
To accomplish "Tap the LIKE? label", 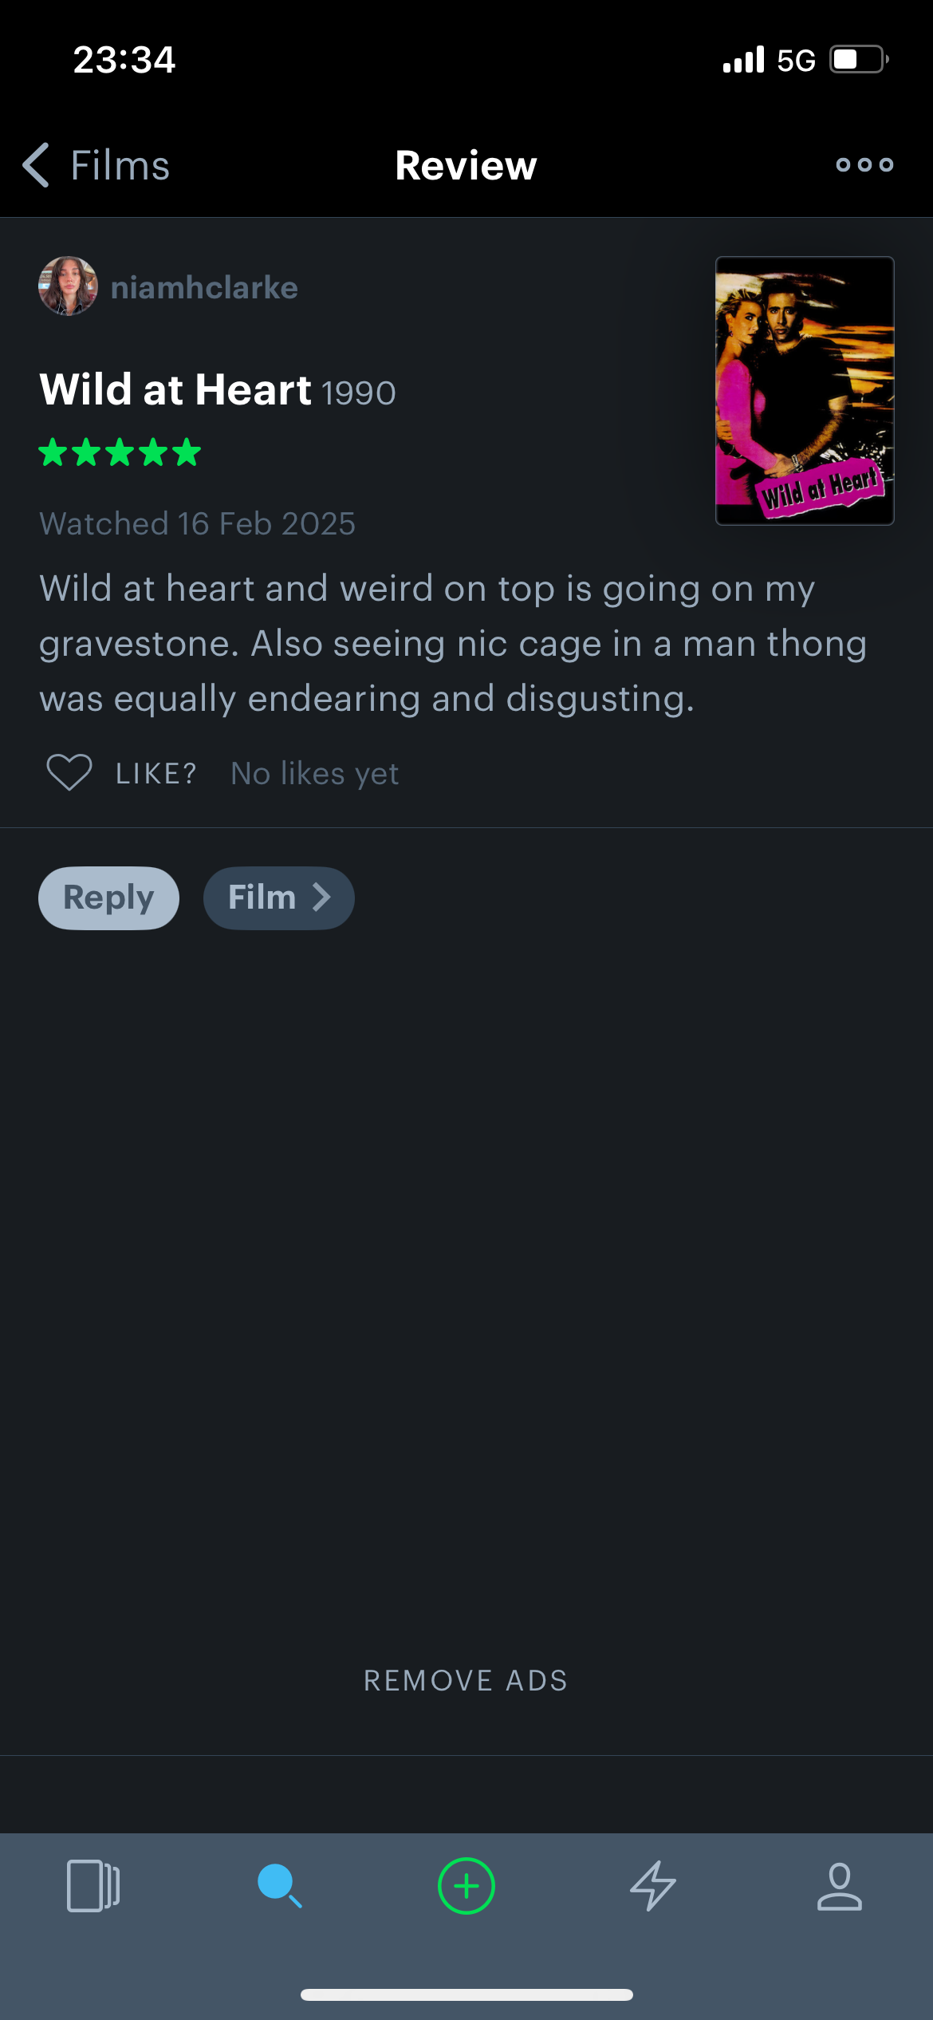I will (x=156, y=773).
